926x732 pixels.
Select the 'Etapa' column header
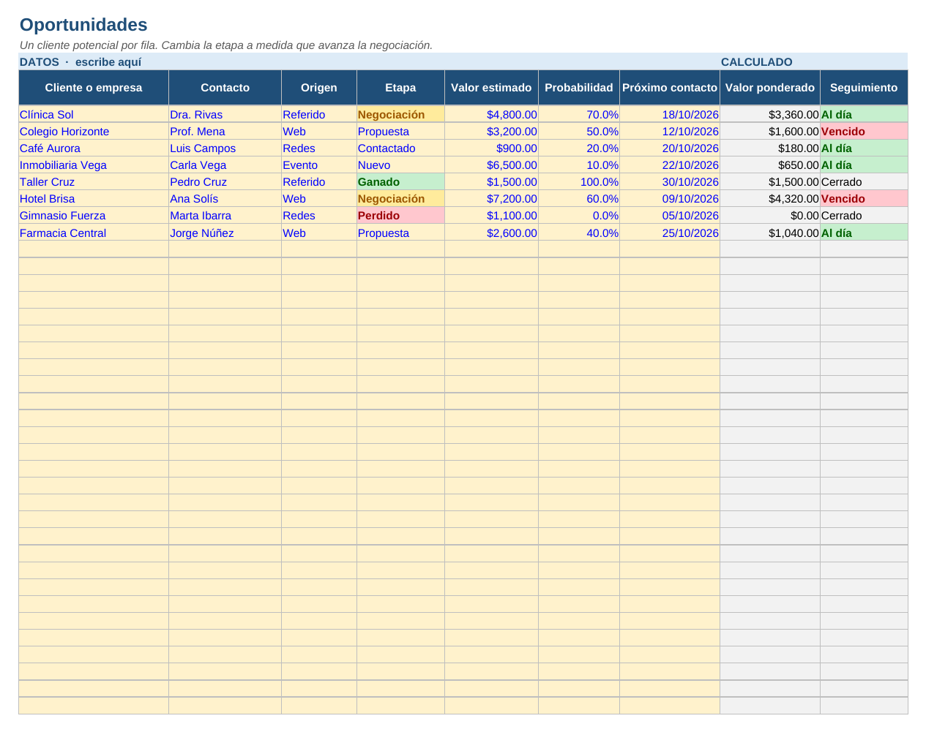point(400,88)
